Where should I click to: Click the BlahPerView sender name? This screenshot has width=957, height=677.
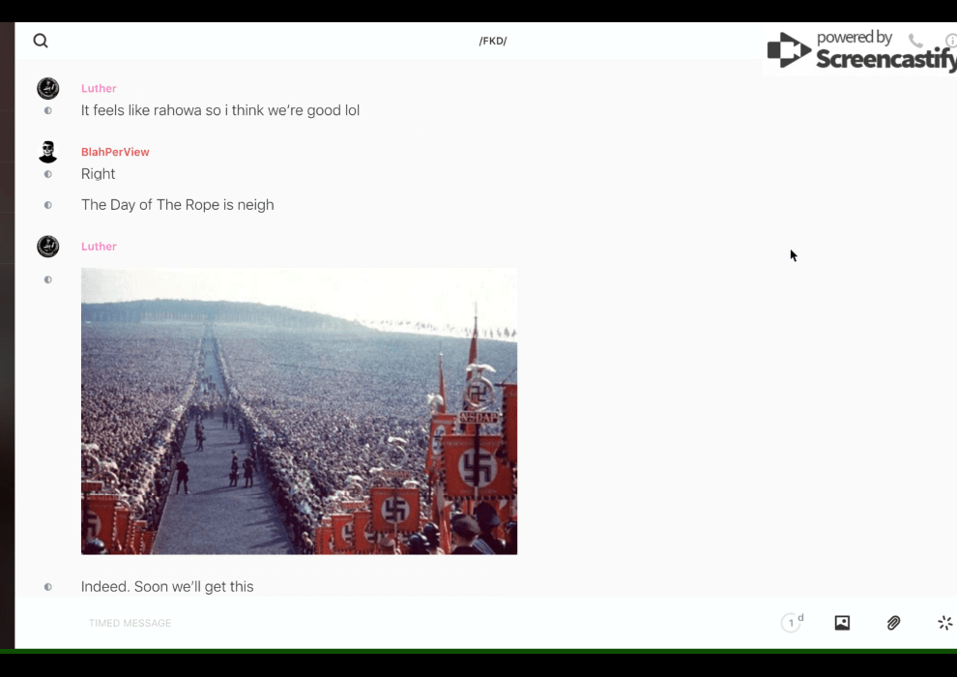115,152
